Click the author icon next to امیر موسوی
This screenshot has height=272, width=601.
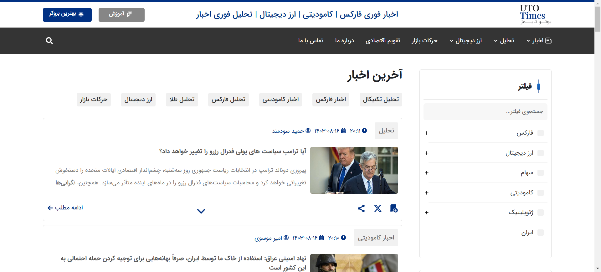(286, 238)
